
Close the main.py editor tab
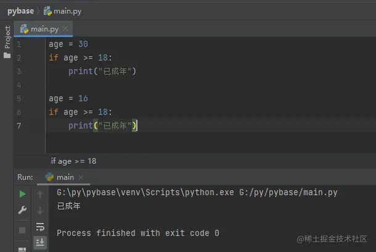[65, 29]
